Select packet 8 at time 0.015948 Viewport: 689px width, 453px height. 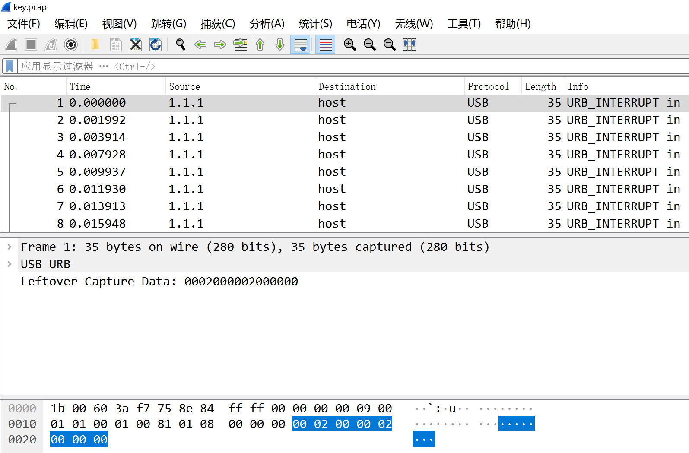tap(345, 224)
